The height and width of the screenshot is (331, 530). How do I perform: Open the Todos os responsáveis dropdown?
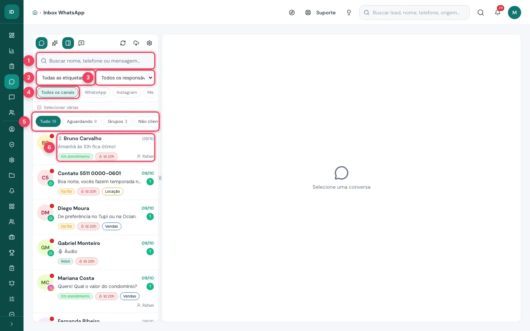tap(126, 78)
